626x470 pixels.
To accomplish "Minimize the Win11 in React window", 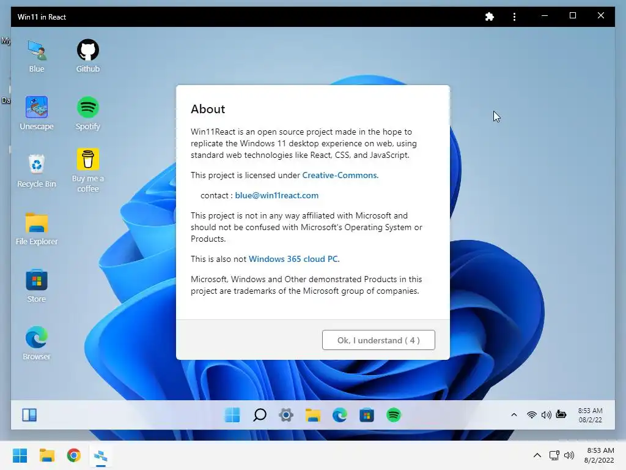I will (x=545, y=15).
